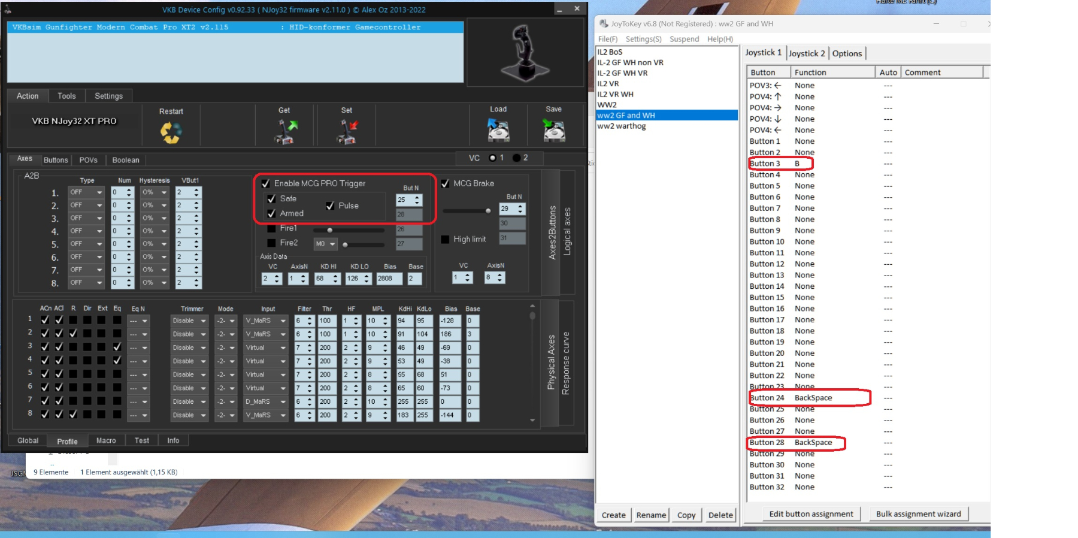Open the Options tab in JoyToKey
The image size is (1078, 538).
[847, 53]
